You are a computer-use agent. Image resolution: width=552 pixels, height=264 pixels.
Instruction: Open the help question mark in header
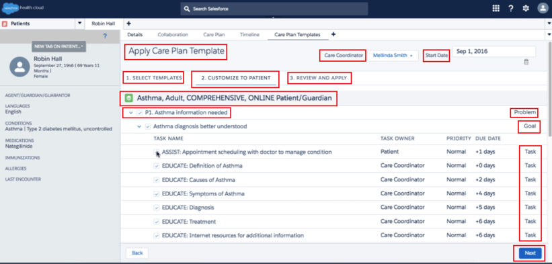[x=511, y=9]
